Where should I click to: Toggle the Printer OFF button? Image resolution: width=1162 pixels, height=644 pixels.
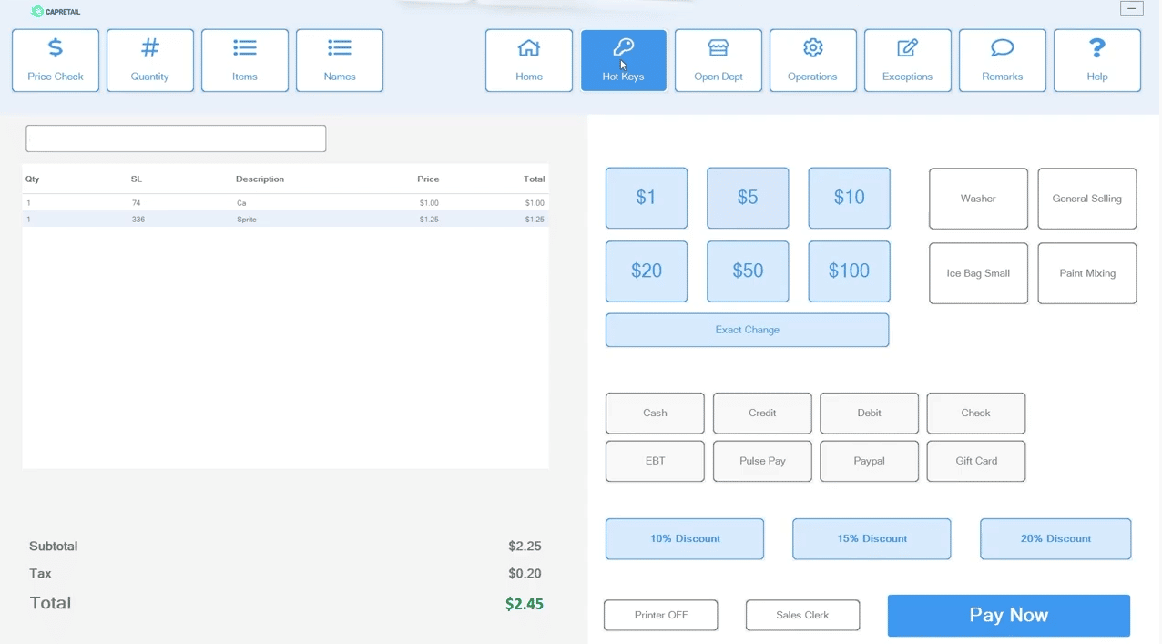(x=661, y=616)
